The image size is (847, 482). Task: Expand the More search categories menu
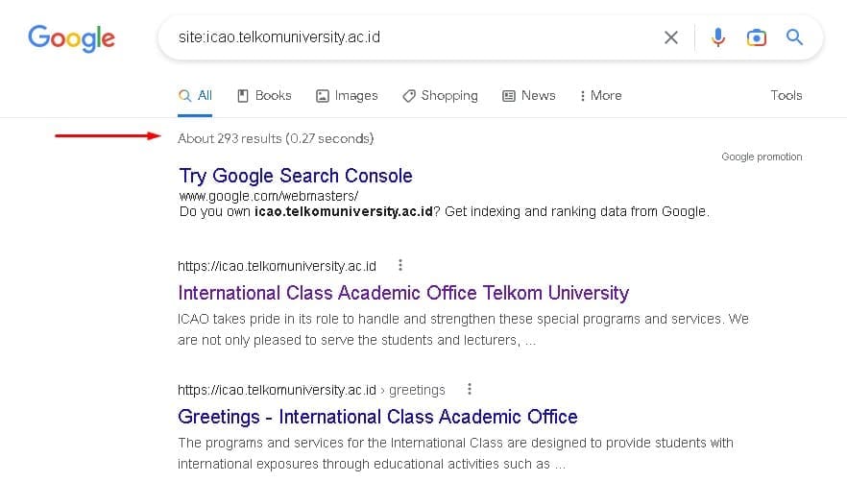pos(600,96)
